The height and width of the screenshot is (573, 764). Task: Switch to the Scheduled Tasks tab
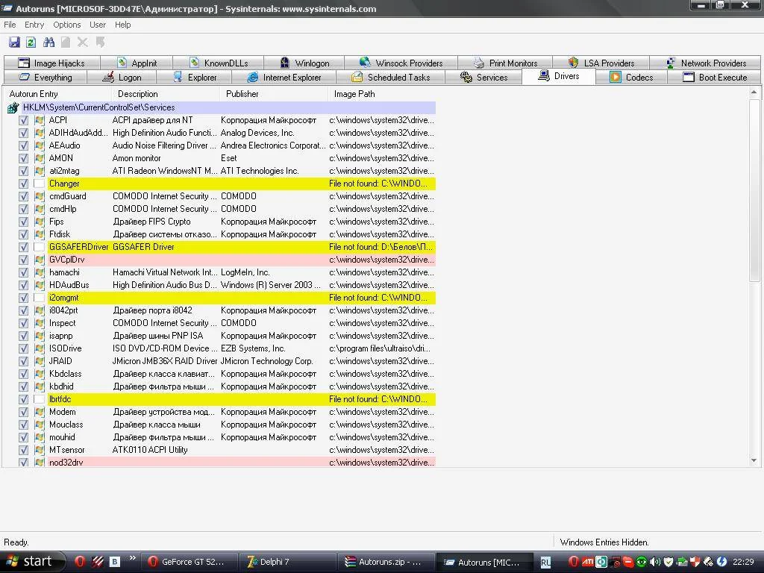point(390,78)
